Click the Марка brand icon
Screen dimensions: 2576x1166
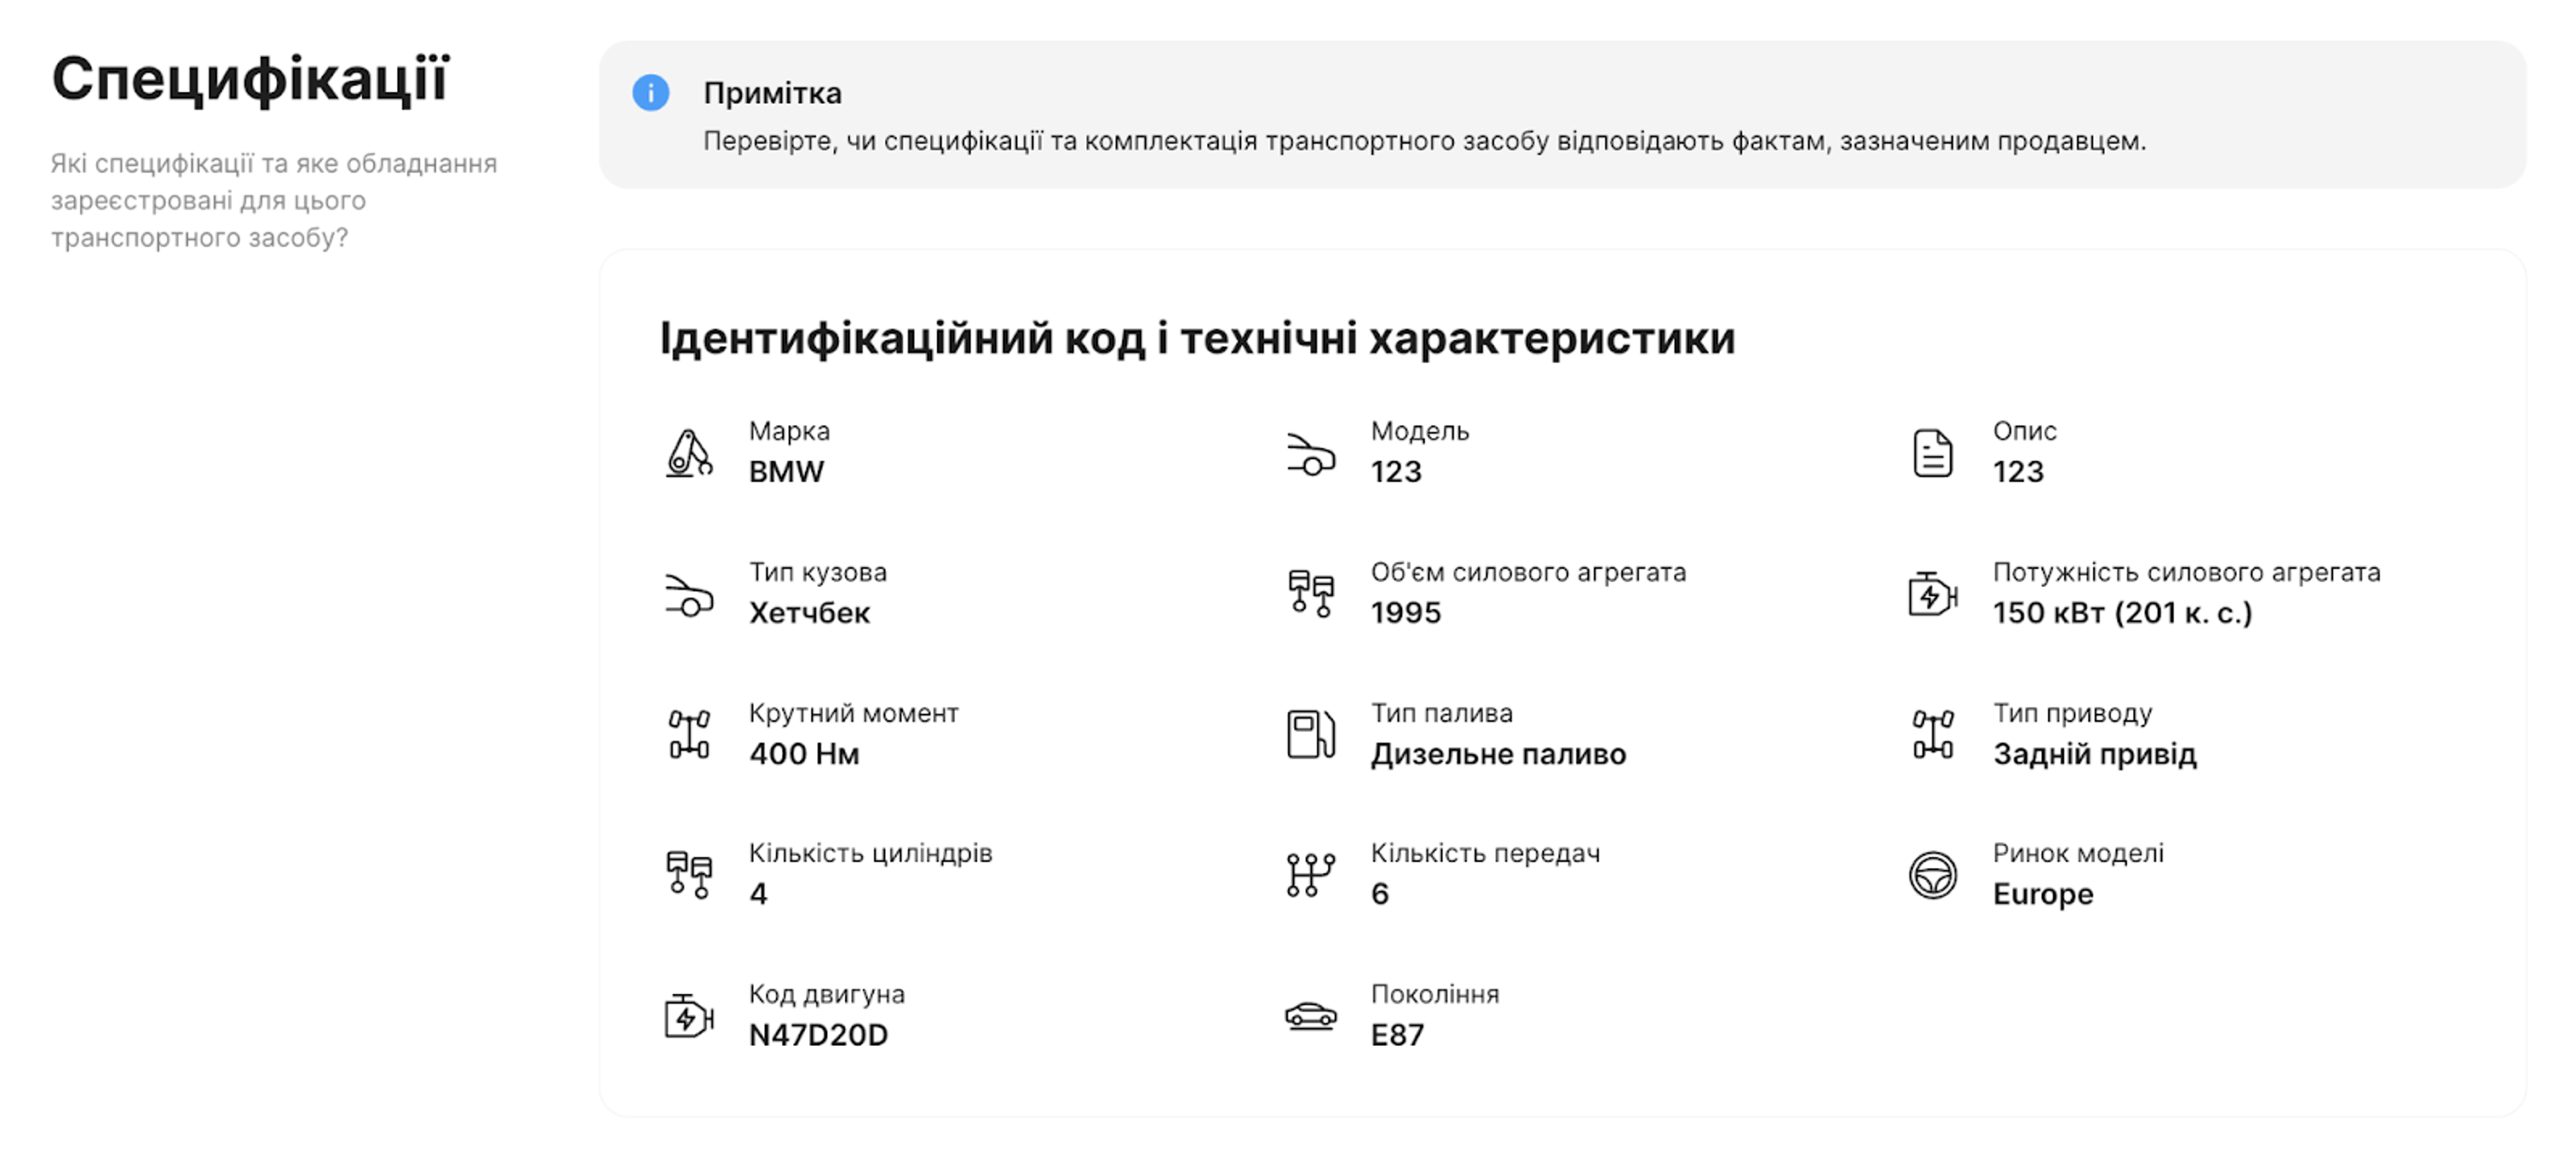[x=689, y=453]
